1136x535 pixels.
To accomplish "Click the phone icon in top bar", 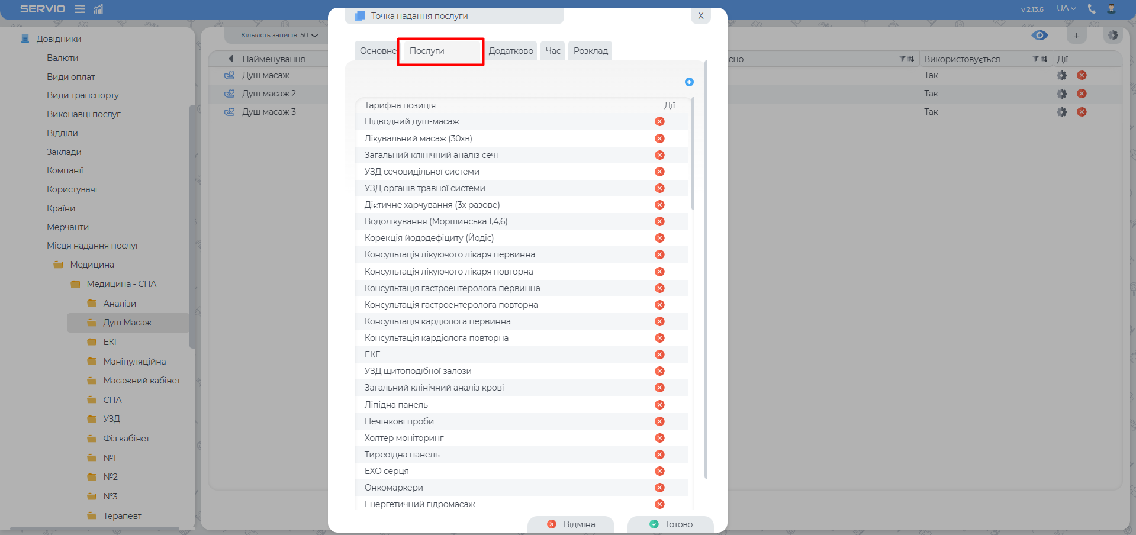I will pyautogui.click(x=1092, y=9).
